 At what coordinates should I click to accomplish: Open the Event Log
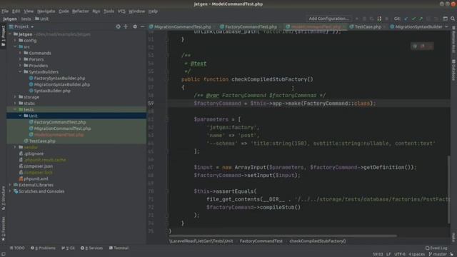tap(436, 248)
